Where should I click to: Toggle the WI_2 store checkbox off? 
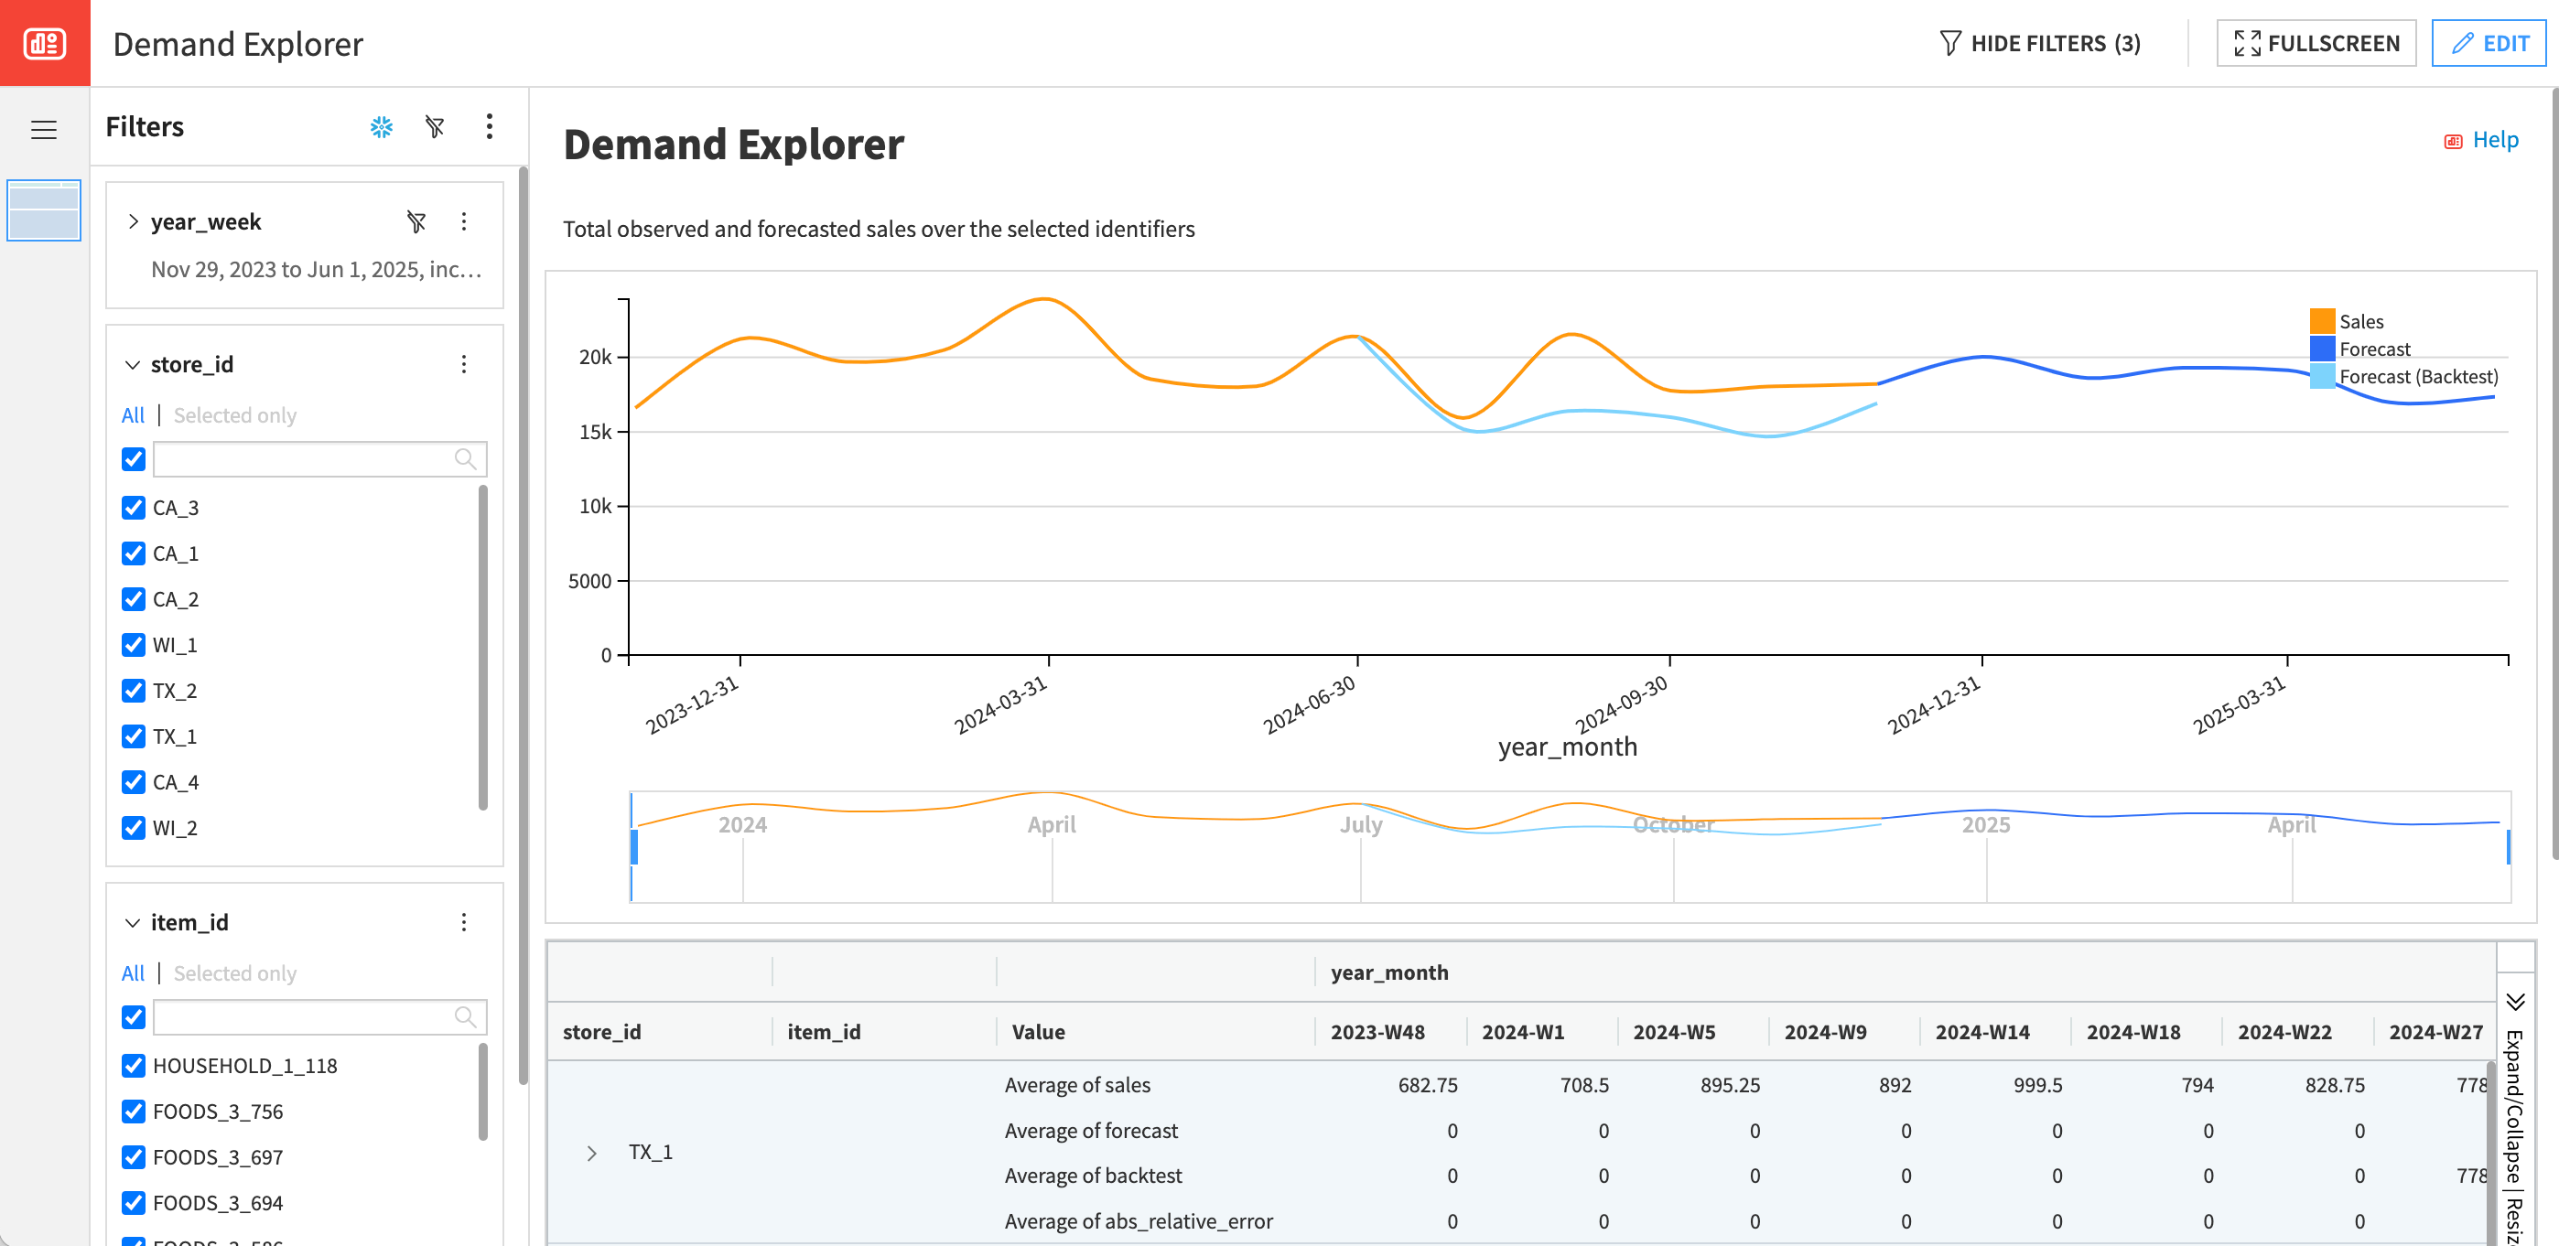coord(133,827)
